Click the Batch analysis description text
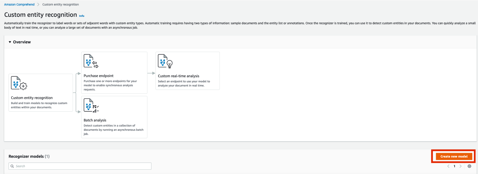Viewport: 478px width, 174px height. [x=114, y=130]
